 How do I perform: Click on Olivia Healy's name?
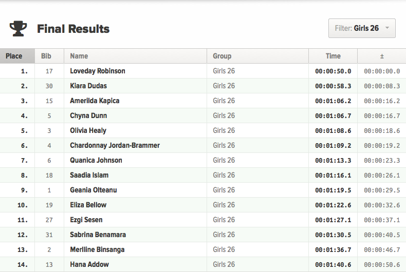[x=88, y=130]
